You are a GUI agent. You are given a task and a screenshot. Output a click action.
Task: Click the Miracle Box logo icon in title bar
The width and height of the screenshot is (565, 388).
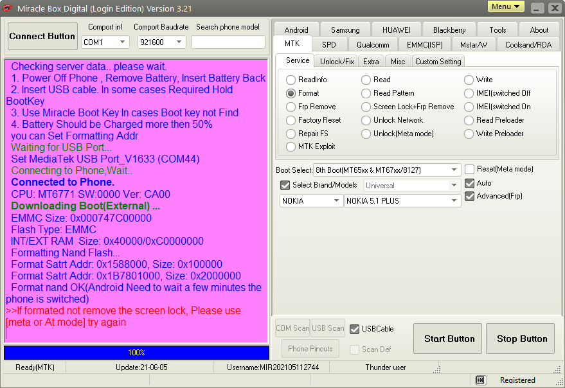coord(7,8)
